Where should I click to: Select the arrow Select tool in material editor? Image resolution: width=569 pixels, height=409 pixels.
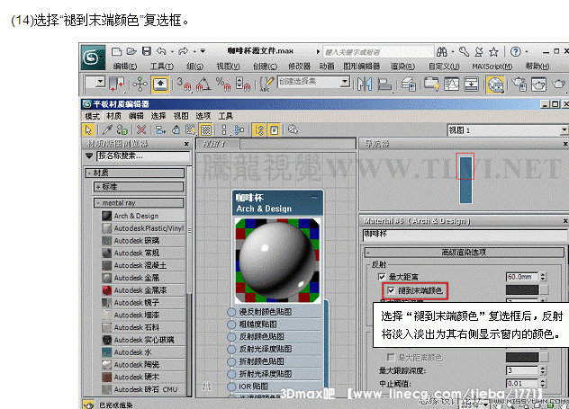click(x=88, y=129)
